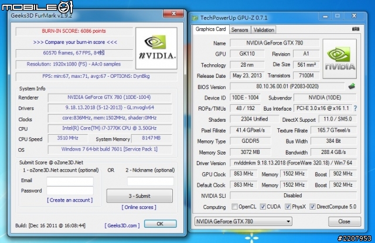This screenshot has width=375, height=243.
Task: Click the Transistors field 7100M
Action: tap(306, 76)
